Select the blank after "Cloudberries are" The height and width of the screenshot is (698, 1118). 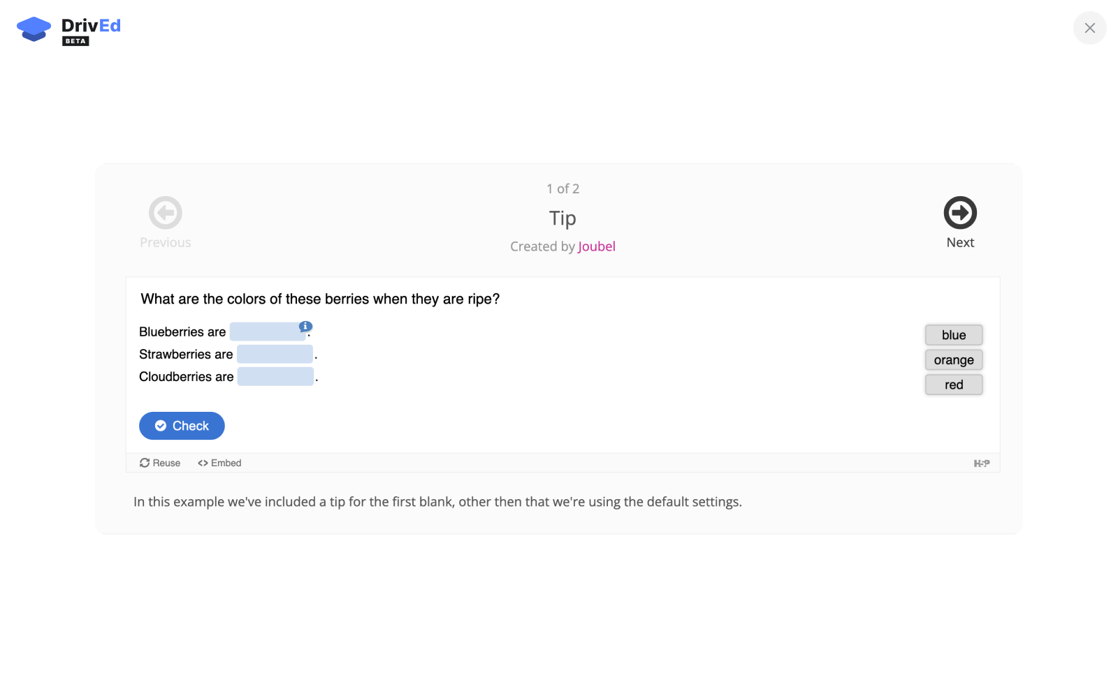point(275,377)
